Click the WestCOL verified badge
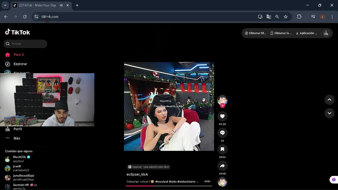Image resolution: width=338 pixels, height=190 pixels. click(29, 157)
